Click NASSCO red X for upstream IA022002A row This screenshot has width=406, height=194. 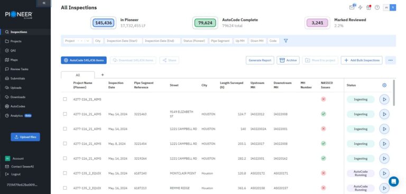click(x=324, y=129)
